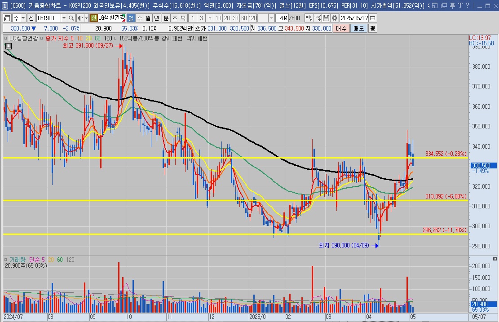Click the green 신 badge icon
The width and height of the screenshot is (499, 322).
93,18
